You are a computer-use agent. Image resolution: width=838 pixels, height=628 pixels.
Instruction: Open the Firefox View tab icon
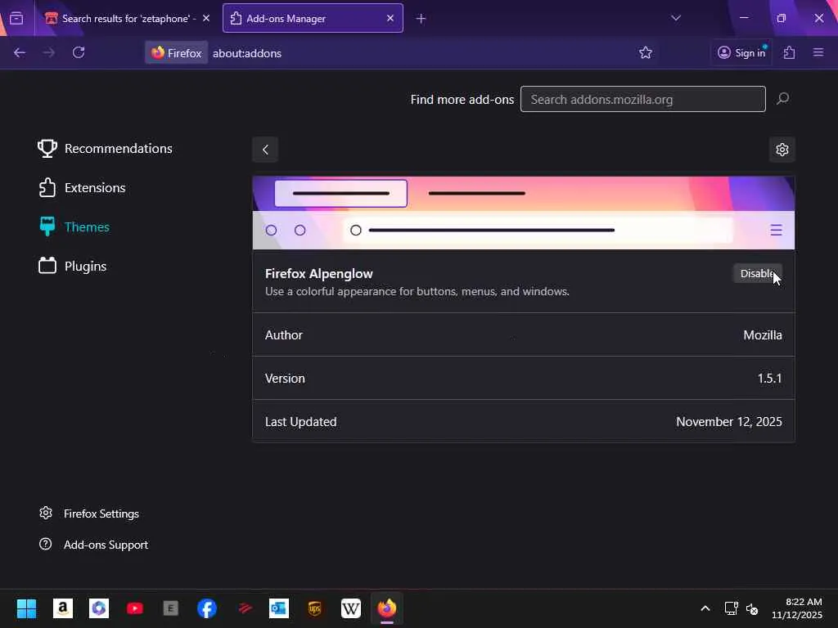[16, 19]
